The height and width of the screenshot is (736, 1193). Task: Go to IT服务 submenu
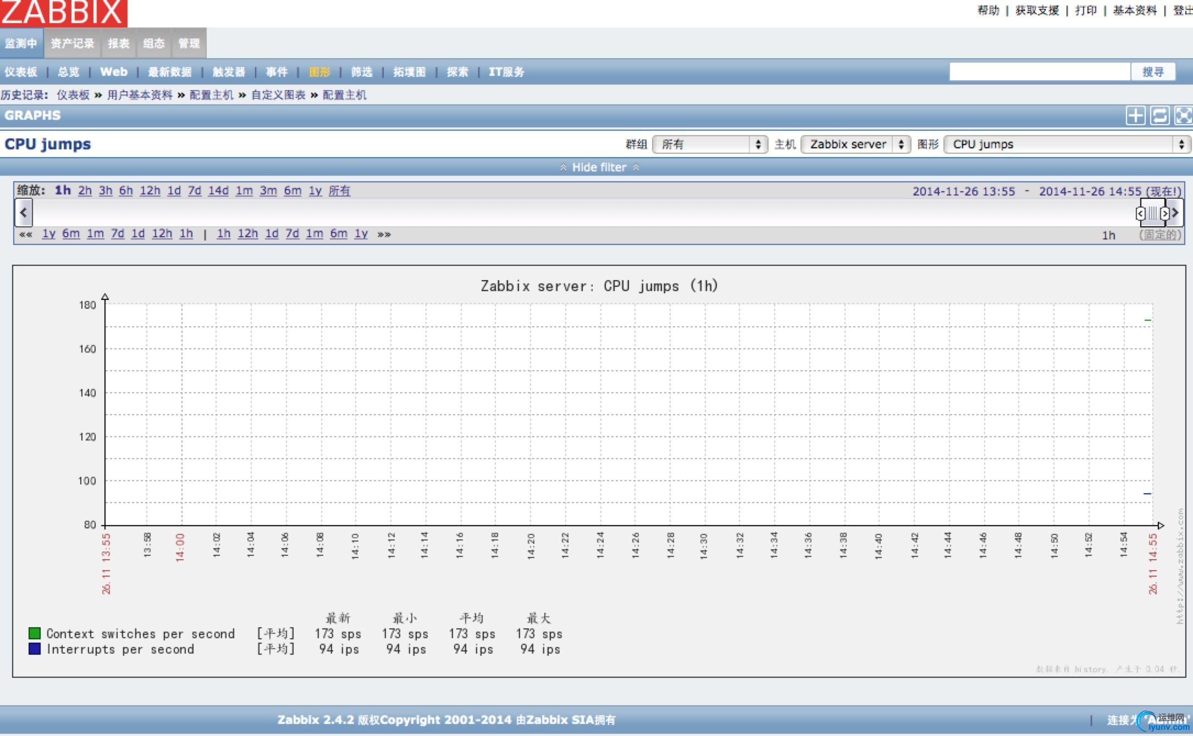[506, 72]
